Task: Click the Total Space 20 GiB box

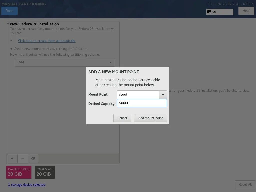Action: pos(45,172)
